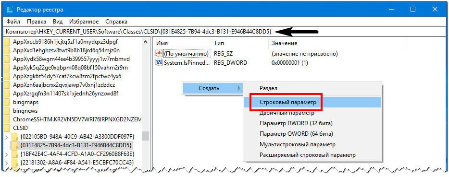Choose Расширяемый строковый параметр

pyautogui.click(x=312, y=155)
